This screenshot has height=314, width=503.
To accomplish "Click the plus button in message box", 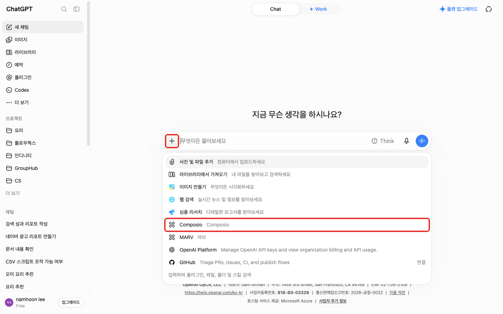I will pyautogui.click(x=172, y=141).
